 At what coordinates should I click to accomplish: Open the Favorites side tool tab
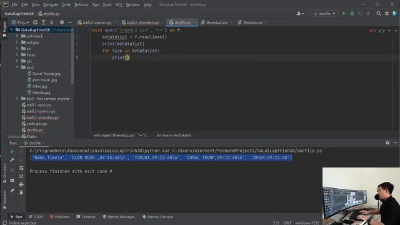pos(4,200)
